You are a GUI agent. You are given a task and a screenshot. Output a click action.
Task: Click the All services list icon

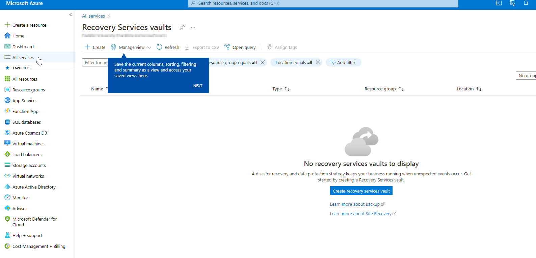click(7, 57)
